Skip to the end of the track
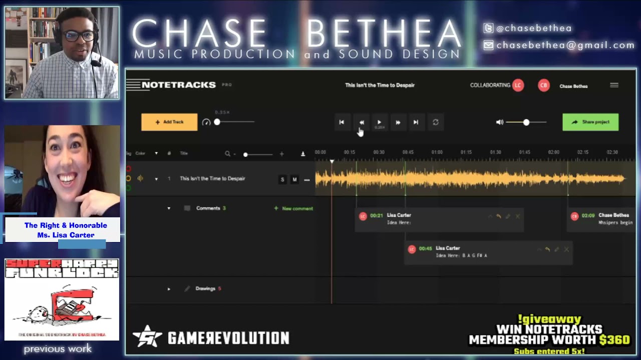Viewport: 641px width, 360px height. point(416,122)
